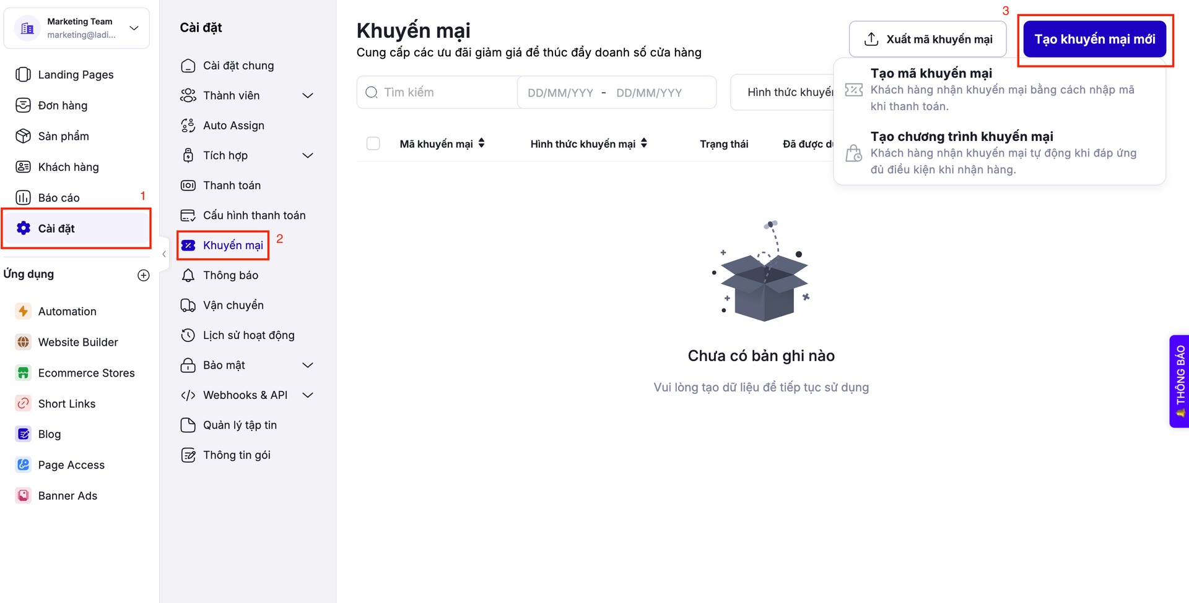Open the Marketing Team account dropdown
Screen dimensions: 1189x603
pos(134,28)
